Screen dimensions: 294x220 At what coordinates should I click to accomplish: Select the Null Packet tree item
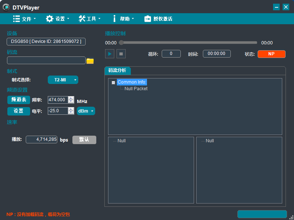coord(136,89)
